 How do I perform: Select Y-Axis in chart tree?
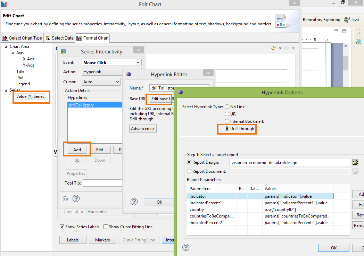[x=28, y=65]
